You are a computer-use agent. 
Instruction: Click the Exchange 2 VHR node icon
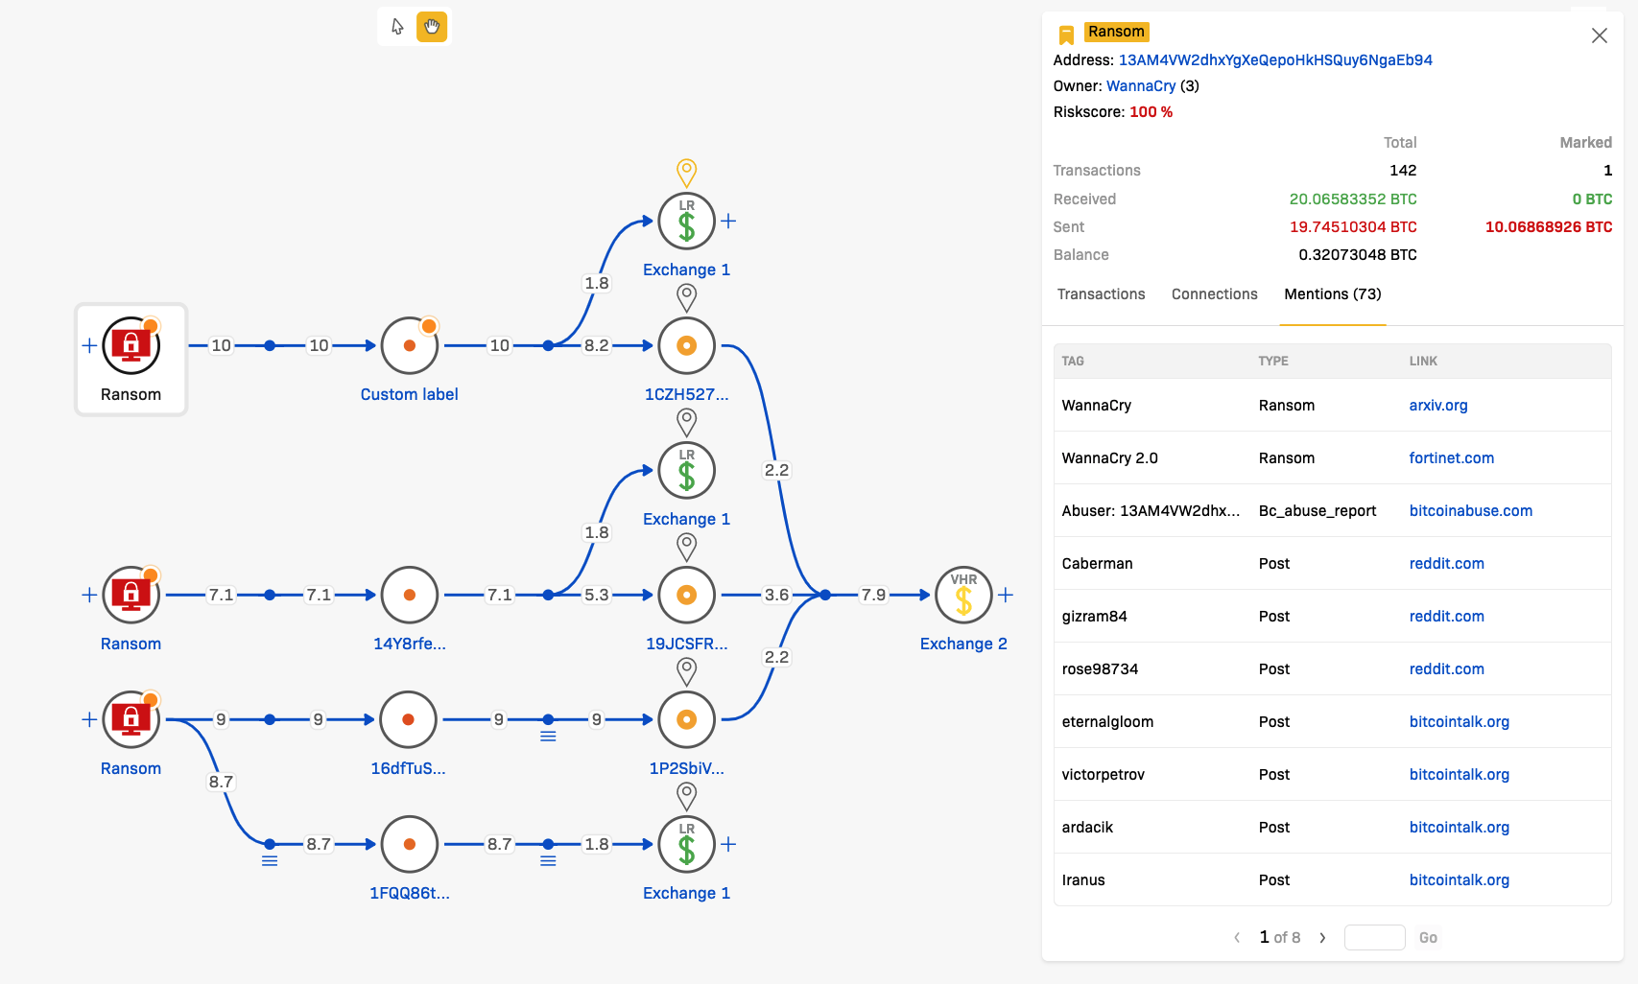tap(962, 595)
